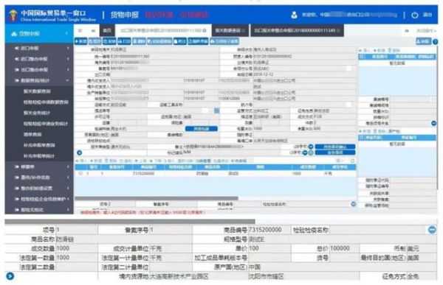This screenshot has height=285, width=443.
Task: Open the help question-mark icon
Action: (436, 42)
